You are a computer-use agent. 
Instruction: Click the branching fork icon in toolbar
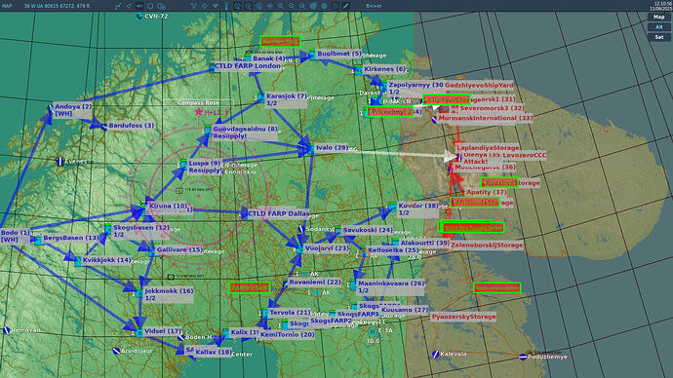(193, 6)
